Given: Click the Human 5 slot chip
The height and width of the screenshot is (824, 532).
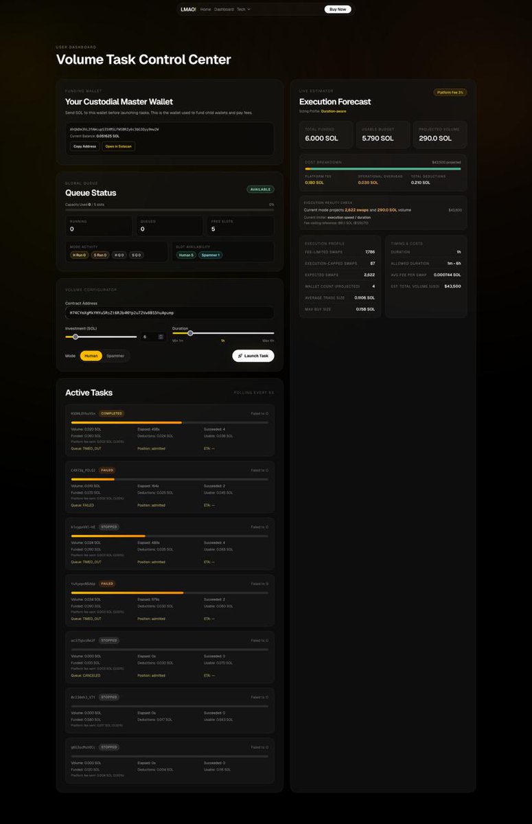Looking at the screenshot, I should click(186, 255).
